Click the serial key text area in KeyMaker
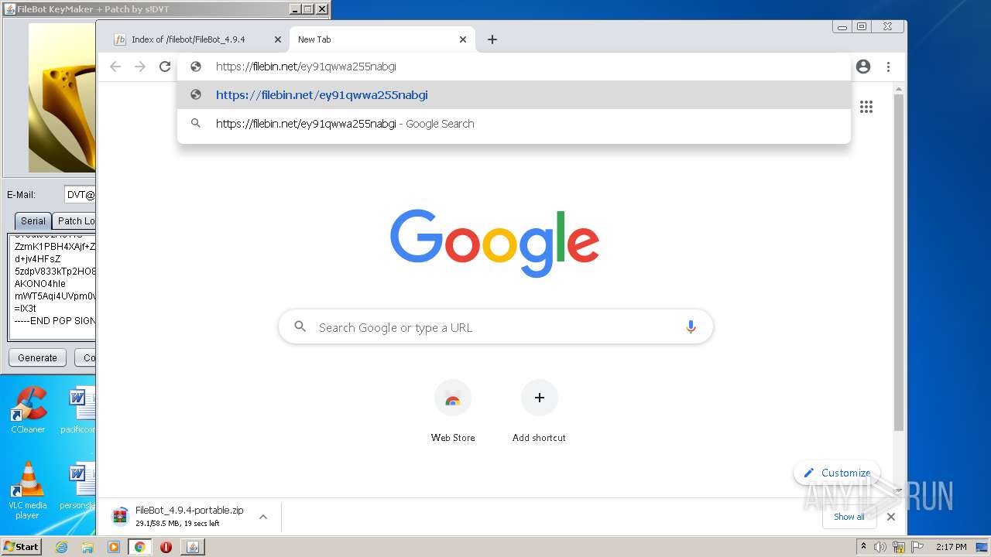 [52, 286]
